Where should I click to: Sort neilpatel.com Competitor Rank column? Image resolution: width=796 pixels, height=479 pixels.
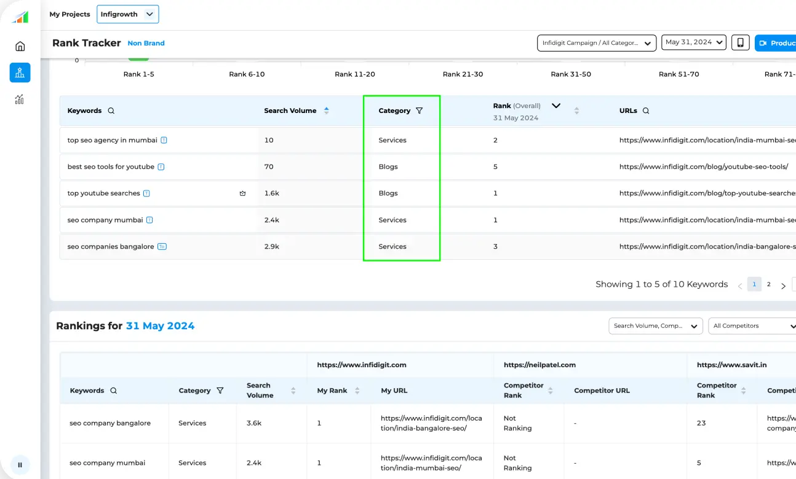pos(551,391)
